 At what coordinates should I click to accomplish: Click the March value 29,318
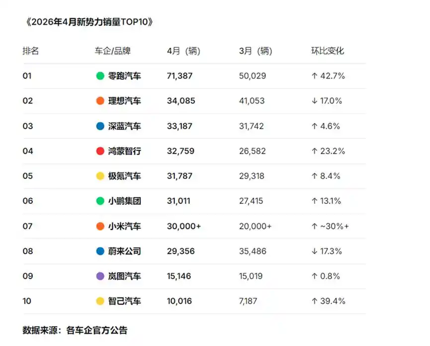(252, 176)
